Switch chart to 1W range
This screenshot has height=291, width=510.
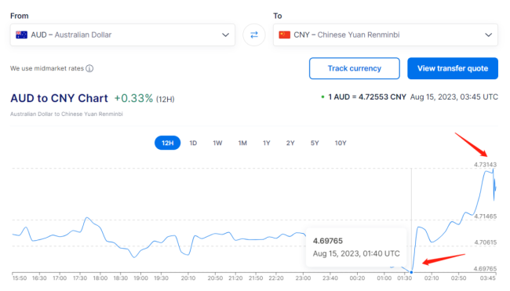click(217, 143)
